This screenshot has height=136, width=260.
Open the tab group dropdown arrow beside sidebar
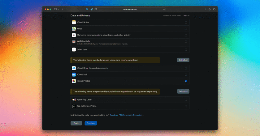pyautogui.click(x=59, y=9)
